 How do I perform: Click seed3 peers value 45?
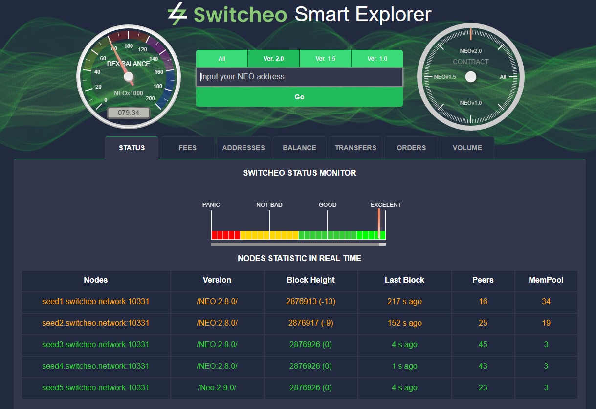[483, 345]
